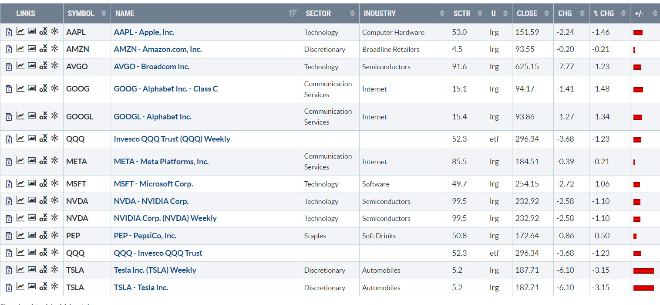Sort table by % CHG column arrows
This screenshot has width=660, height=305.
point(623,14)
